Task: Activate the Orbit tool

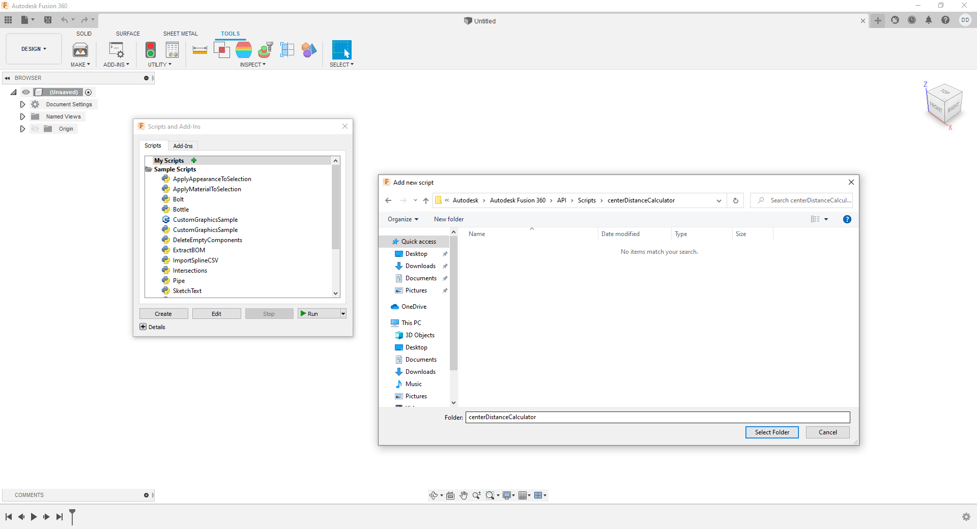Action: tap(433, 495)
